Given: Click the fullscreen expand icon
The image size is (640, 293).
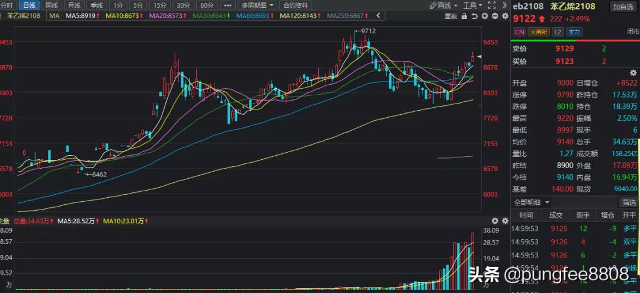Looking at the screenshot, I should (492, 5).
